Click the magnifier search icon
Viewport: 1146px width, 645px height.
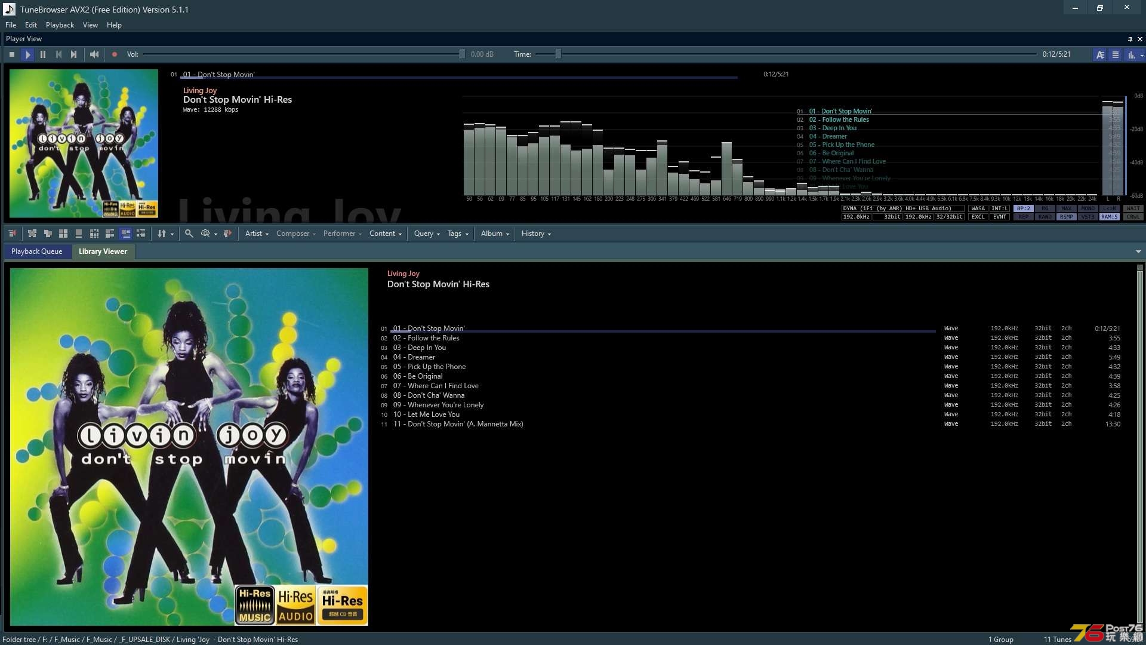(189, 234)
